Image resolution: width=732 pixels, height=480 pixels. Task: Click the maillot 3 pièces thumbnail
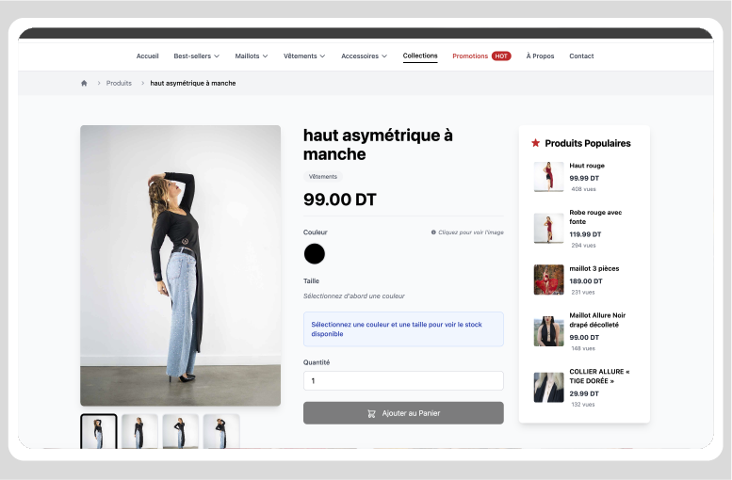point(548,280)
